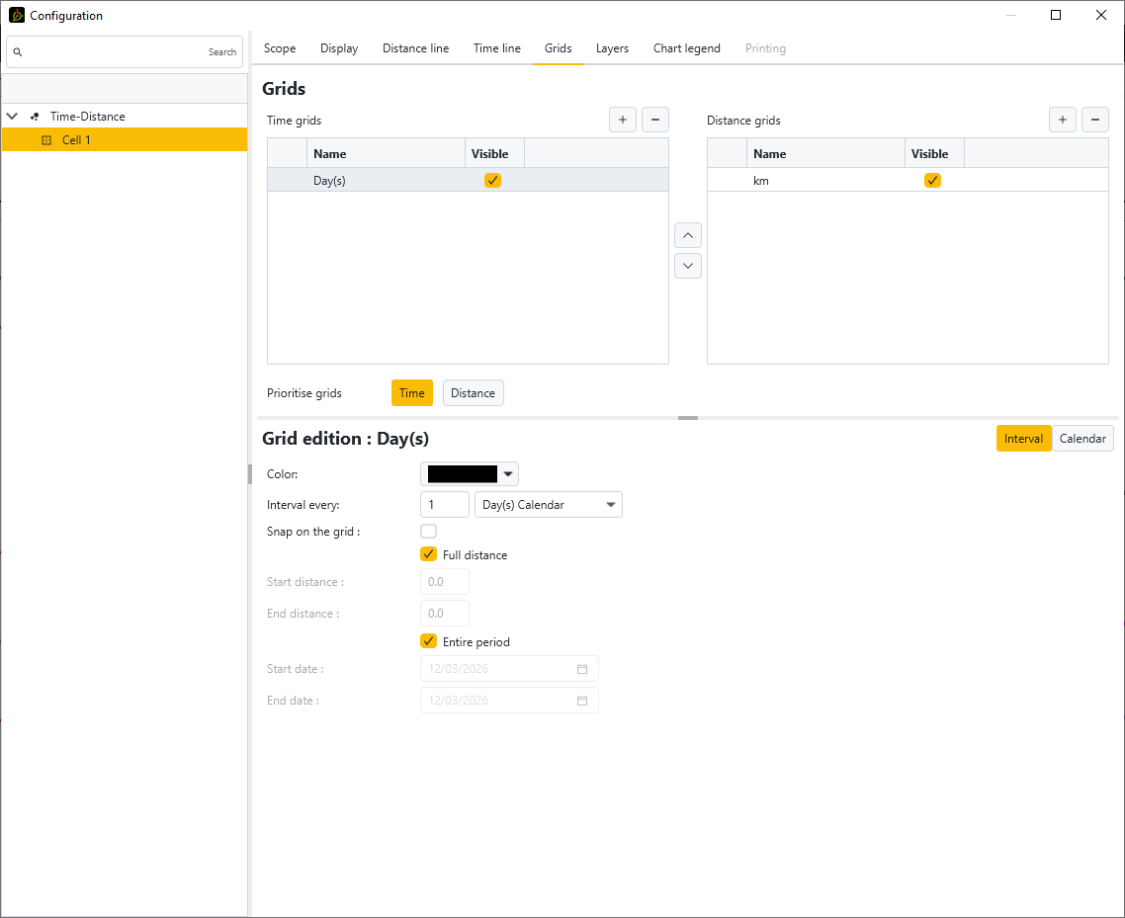
Task: Uncheck the Full distance checkbox
Action: click(429, 555)
